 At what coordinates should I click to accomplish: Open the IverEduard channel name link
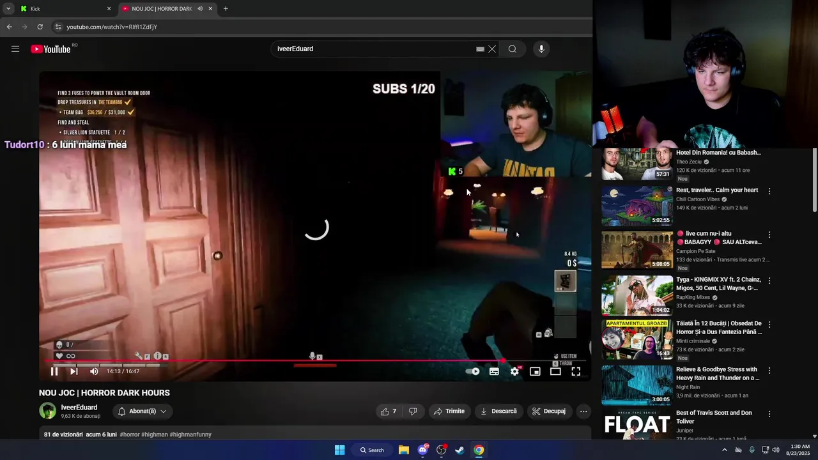[x=79, y=408]
